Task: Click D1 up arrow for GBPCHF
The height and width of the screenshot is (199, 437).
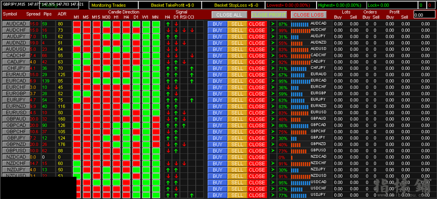Action: [176, 132]
